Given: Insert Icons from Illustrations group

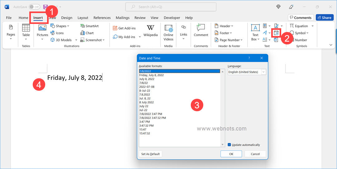Looking at the screenshot, I should pos(57,33).
